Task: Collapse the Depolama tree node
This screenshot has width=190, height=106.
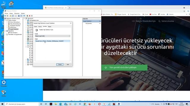Action: [5, 31]
